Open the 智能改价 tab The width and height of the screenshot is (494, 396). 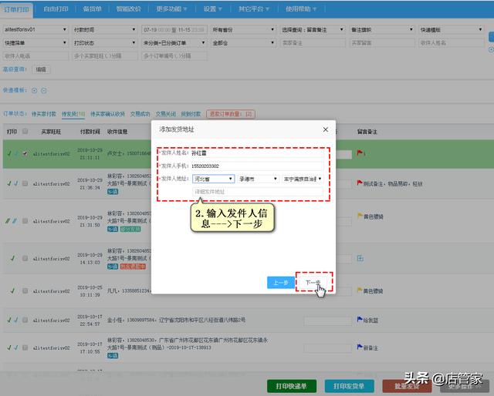pos(130,9)
